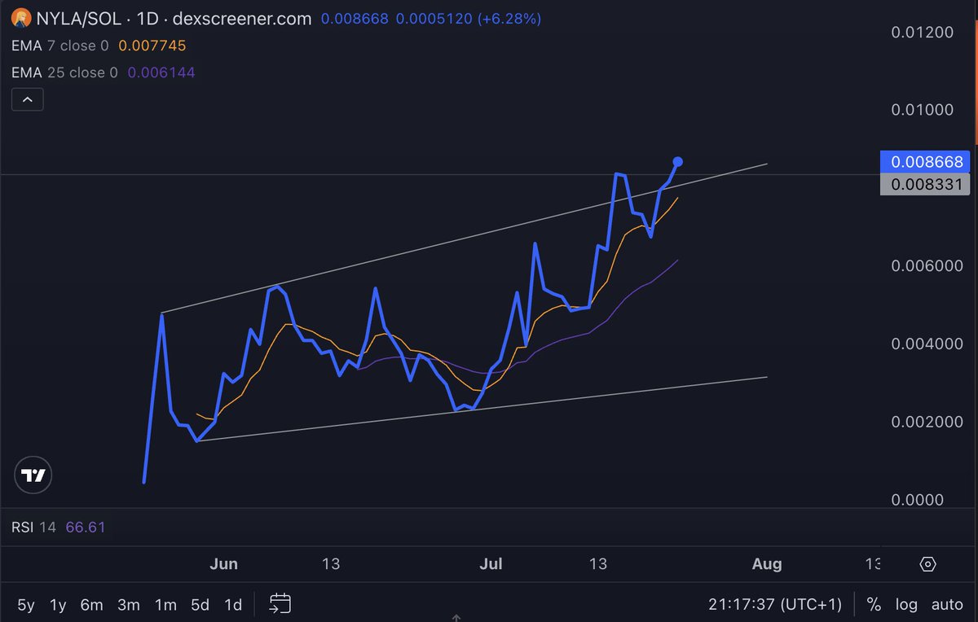The height and width of the screenshot is (622, 978).
Task: Select the 5d time range
Action: click(x=200, y=604)
